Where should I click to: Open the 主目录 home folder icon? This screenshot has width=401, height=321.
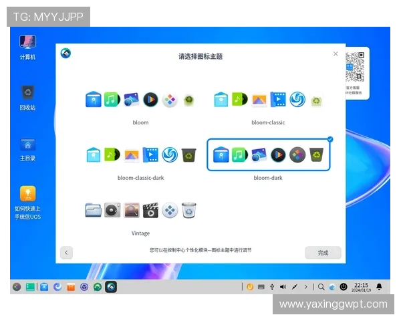[x=27, y=150]
